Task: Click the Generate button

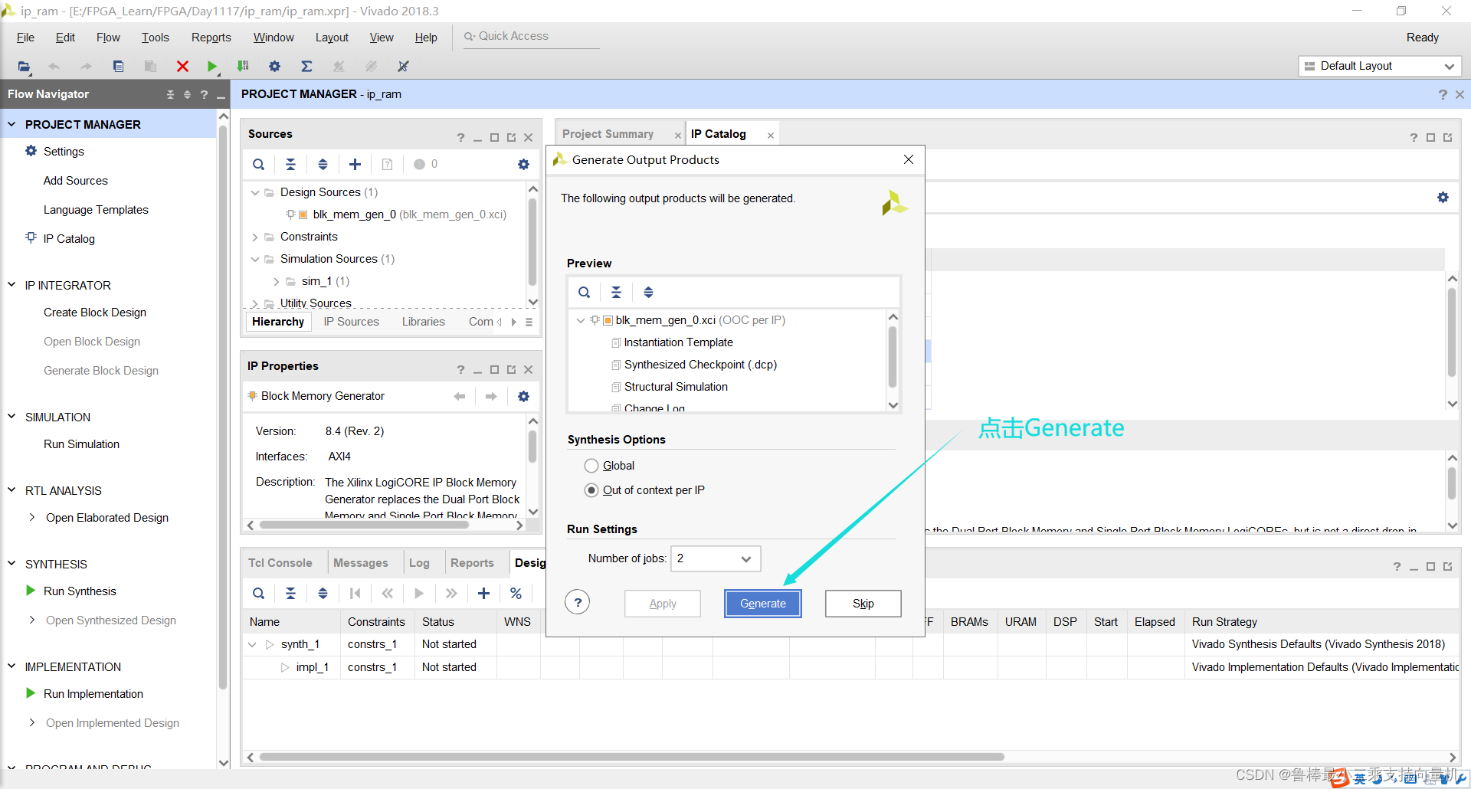Action: pos(763,604)
